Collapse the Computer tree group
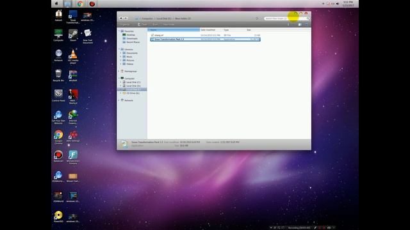Viewport: 410px width, 230px height. 119,78
